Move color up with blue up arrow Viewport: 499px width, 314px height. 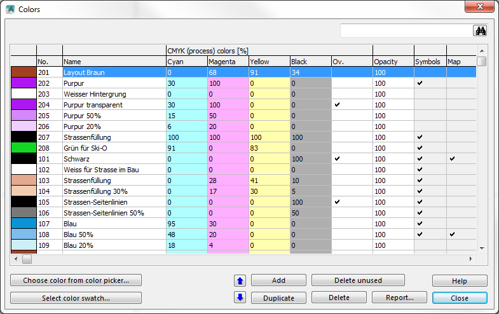(240, 280)
